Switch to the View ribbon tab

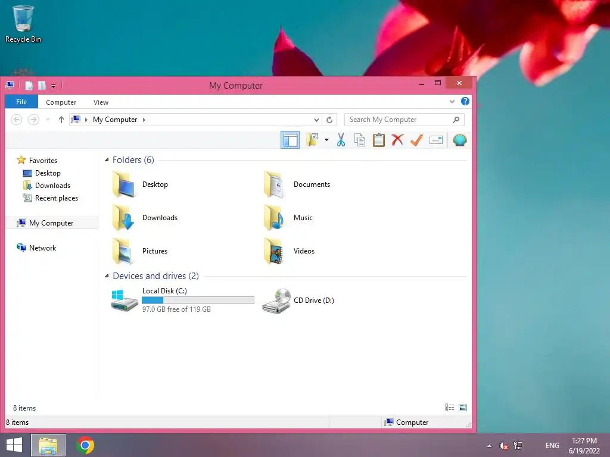point(101,102)
